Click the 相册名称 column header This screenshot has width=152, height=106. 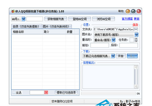pos(27,32)
